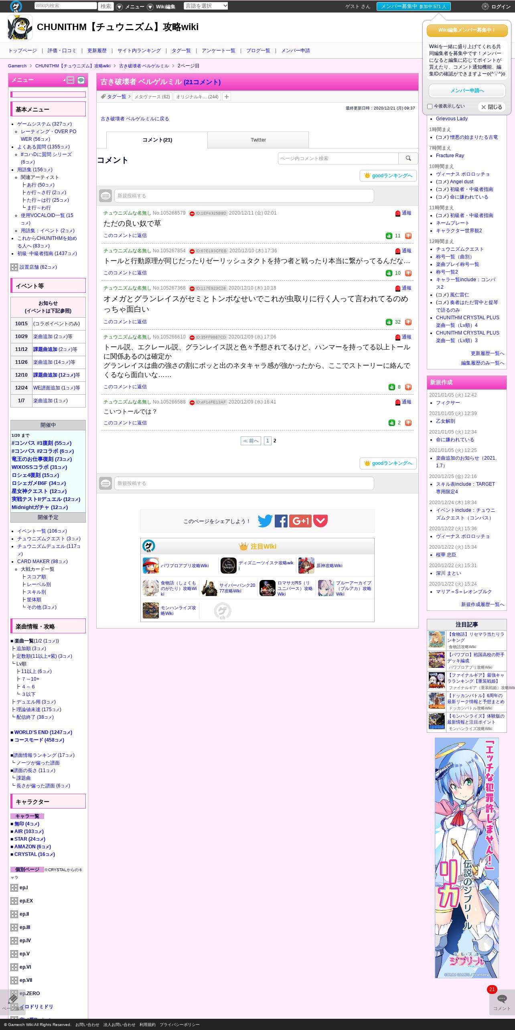Open the タグ一覧 link with tag icon
Screen dimensions: 515x1030
[114, 97]
